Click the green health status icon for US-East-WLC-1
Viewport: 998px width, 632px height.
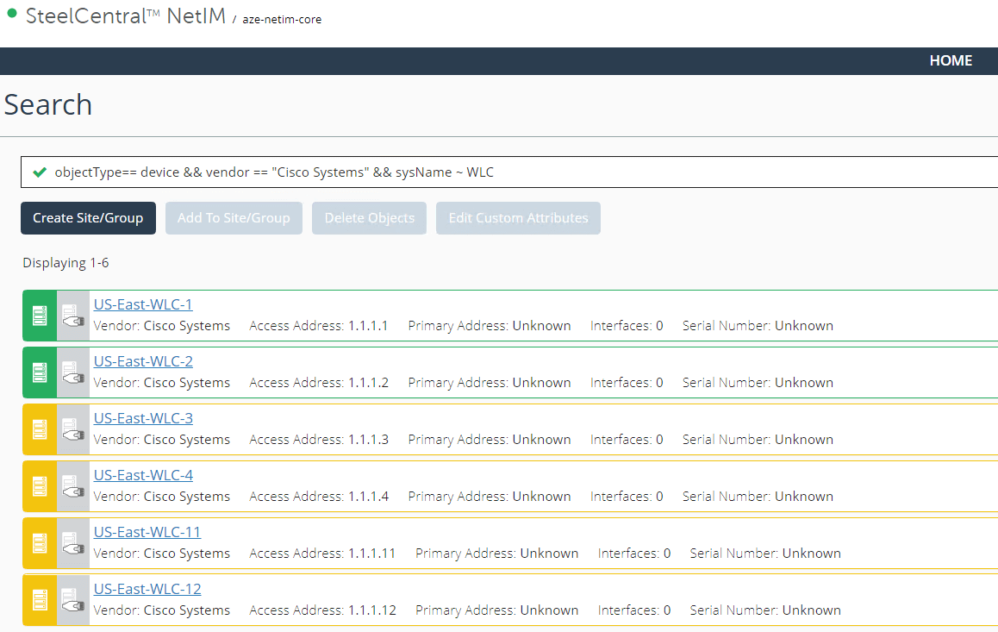coord(38,315)
